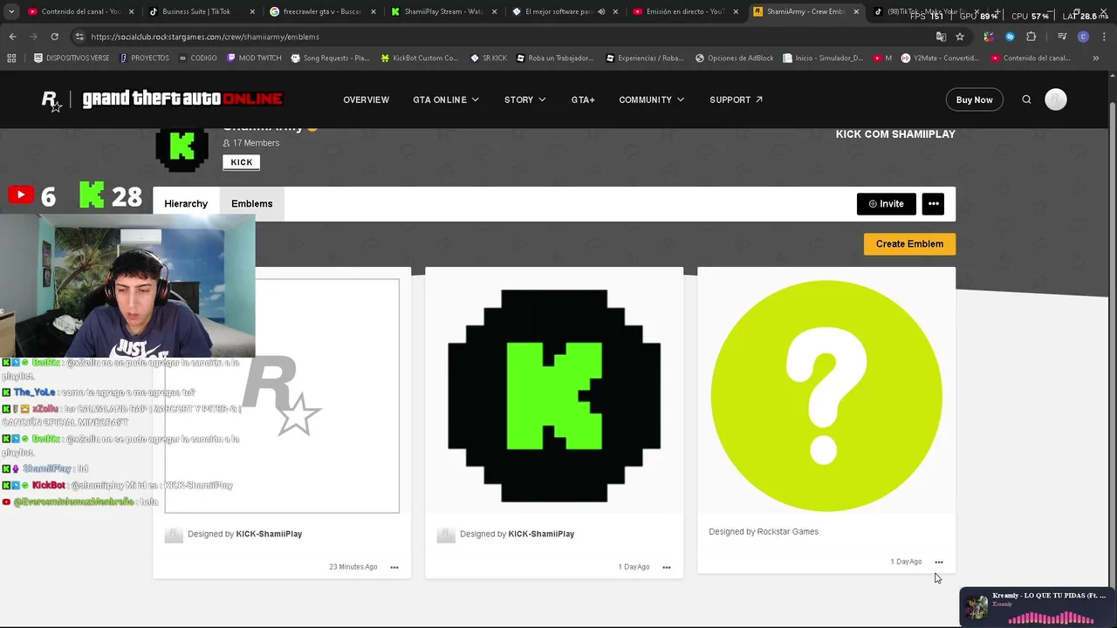
Task: Click the 23 Minutes Ago timestamp text
Action: pyautogui.click(x=353, y=567)
